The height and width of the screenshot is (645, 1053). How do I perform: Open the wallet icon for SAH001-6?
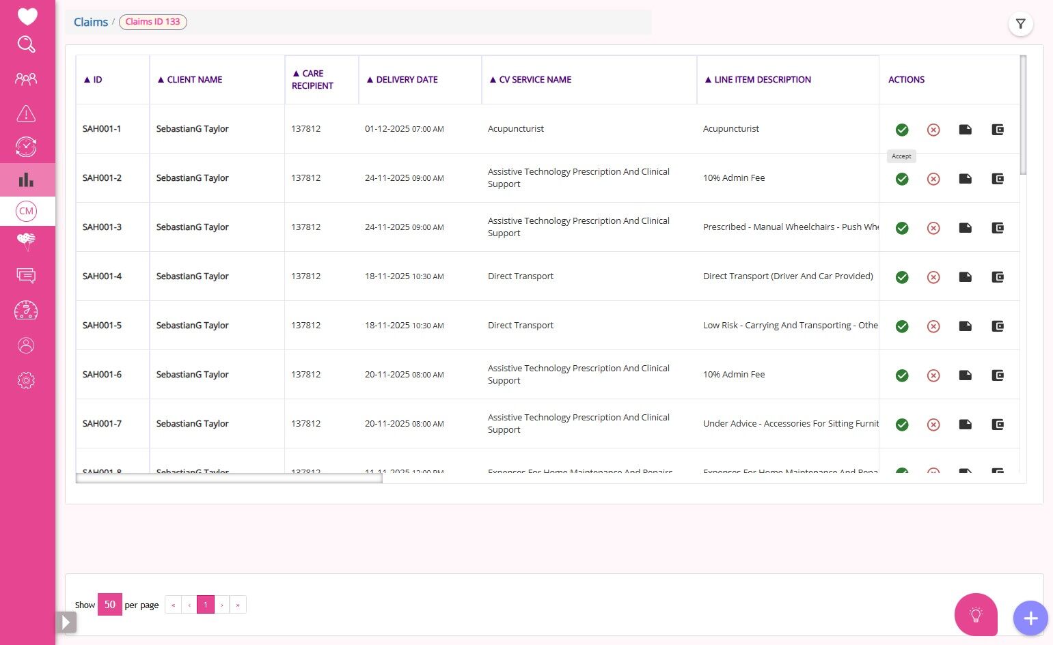tap(998, 375)
